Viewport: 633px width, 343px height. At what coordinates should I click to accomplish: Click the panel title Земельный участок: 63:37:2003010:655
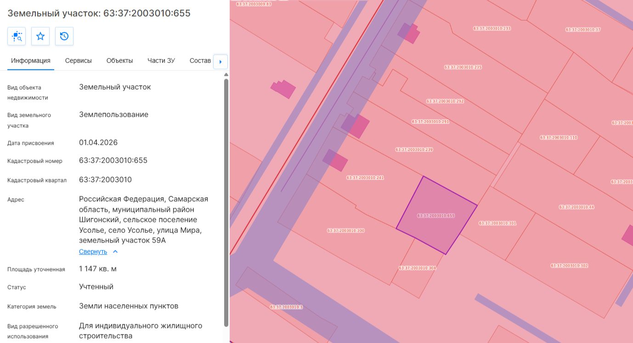[99, 13]
